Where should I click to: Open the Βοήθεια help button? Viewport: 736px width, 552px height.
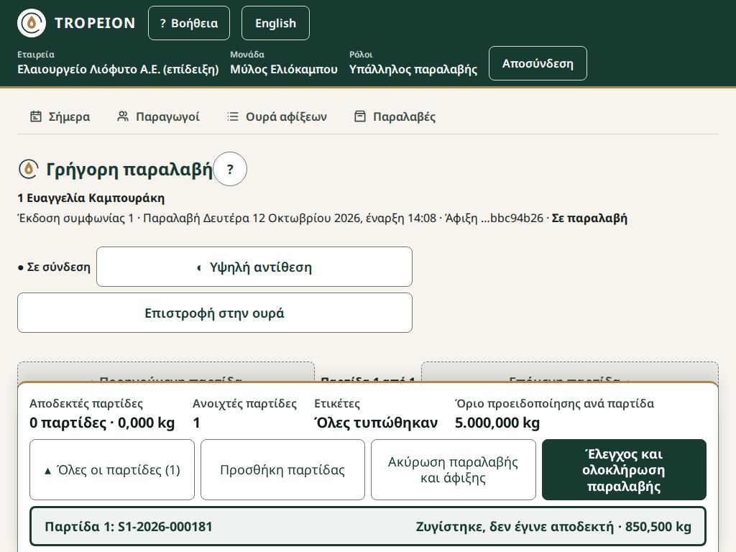click(189, 23)
